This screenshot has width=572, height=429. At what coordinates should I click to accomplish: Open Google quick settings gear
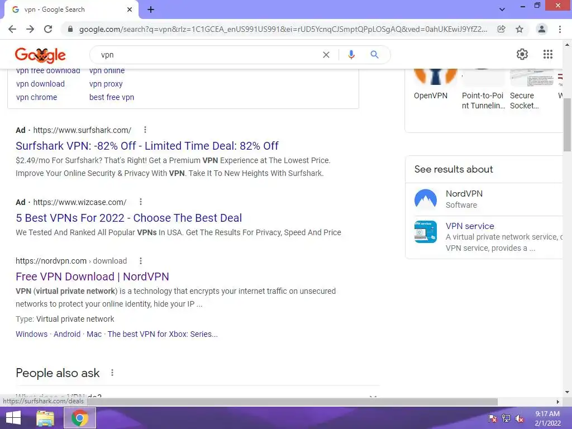[522, 54]
